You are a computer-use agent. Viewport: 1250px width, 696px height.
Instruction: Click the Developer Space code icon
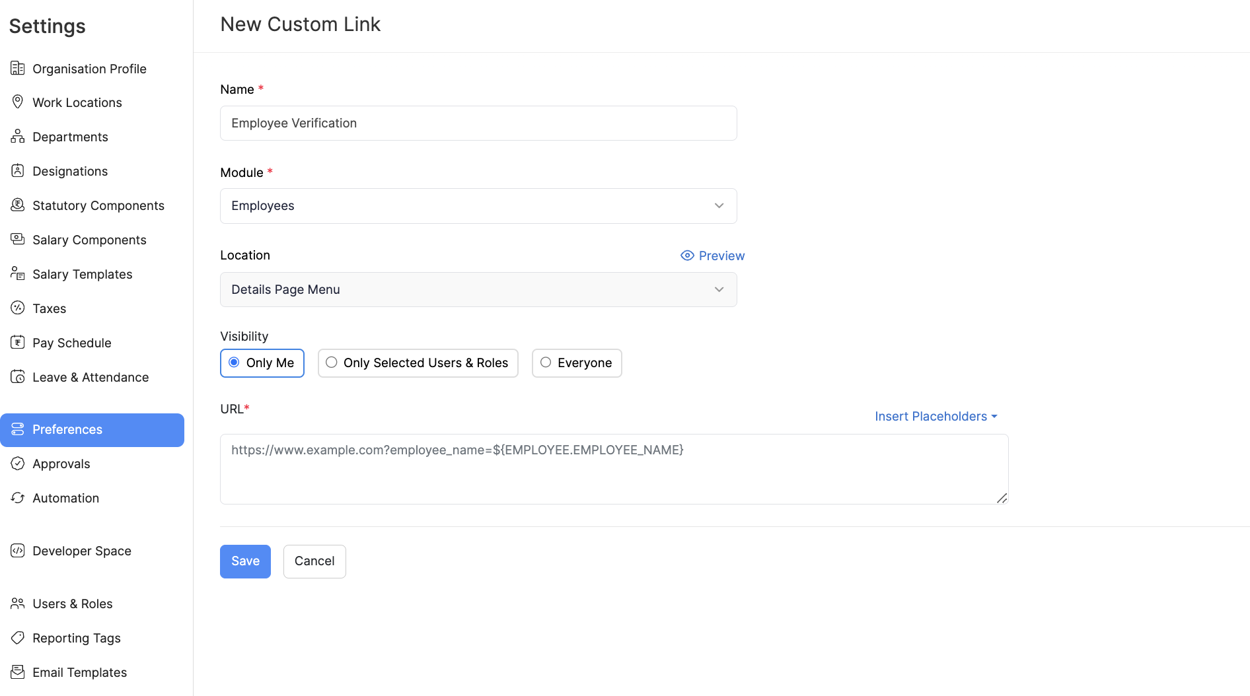(x=18, y=550)
